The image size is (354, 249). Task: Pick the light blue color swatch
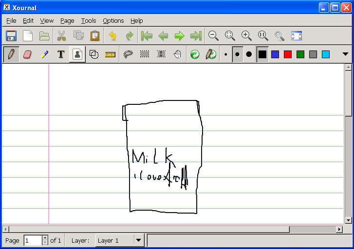[326, 54]
